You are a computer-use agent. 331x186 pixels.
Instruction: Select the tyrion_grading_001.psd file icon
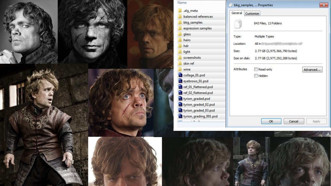pyautogui.click(x=180, y=116)
